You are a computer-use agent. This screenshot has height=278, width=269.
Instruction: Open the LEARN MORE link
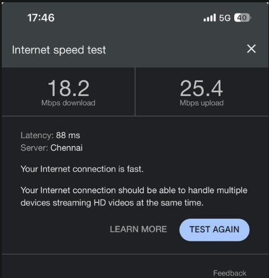(139, 229)
